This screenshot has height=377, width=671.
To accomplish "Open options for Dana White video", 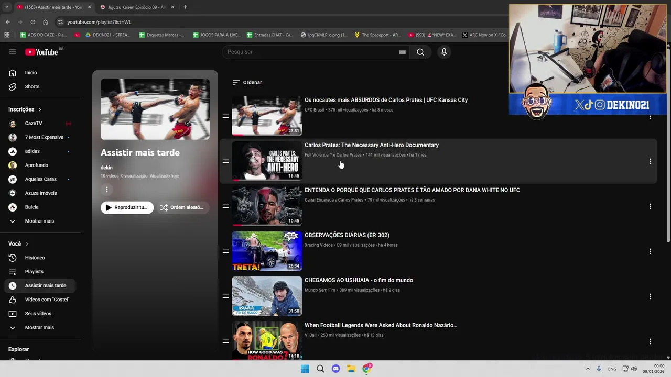I will pos(650,206).
